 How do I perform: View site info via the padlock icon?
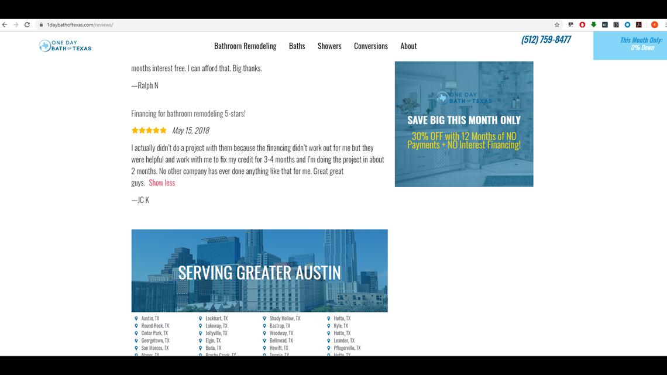pos(42,25)
